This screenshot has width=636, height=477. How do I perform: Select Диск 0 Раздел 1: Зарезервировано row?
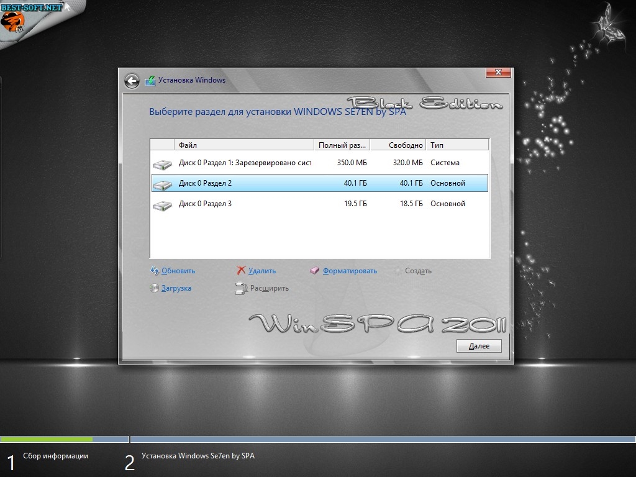click(320, 163)
